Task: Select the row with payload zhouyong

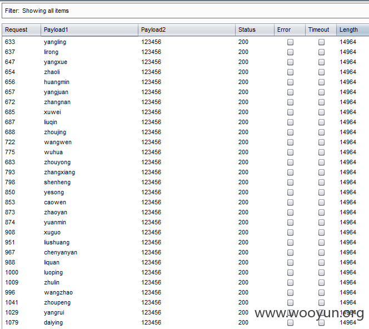Action: coord(186,162)
